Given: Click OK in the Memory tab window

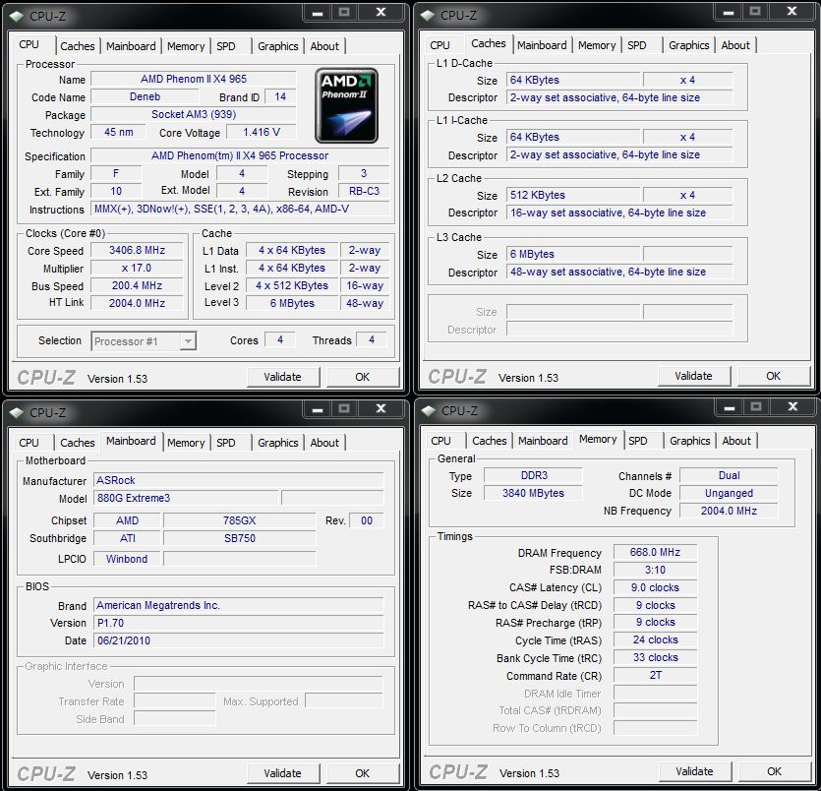Looking at the screenshot, I should click(x=775, y=771).
